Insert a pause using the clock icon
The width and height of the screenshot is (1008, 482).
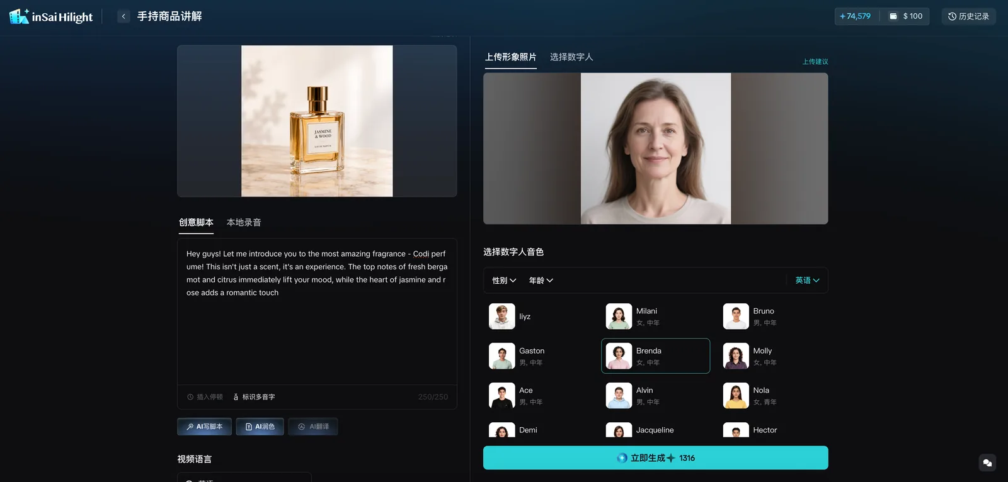(x=190, y=397)
